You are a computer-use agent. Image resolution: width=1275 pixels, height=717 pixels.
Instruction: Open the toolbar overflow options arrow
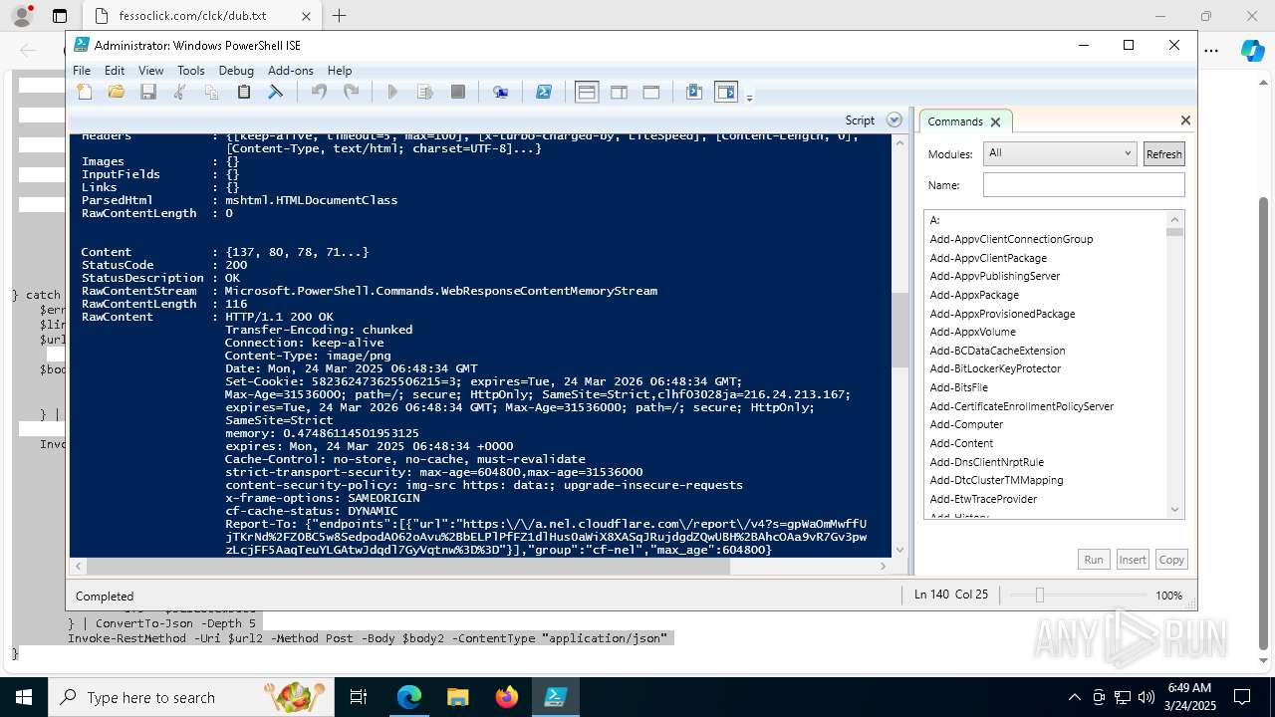point(749,97)
